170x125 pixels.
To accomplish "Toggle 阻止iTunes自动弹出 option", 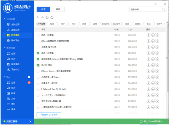I will pyautogui.click(x=141, y=122).
